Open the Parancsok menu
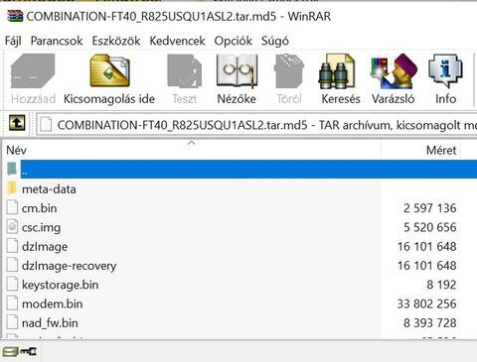 point(57,41)
